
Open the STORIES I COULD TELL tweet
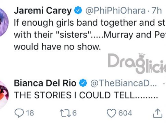(x=86, y=95)
